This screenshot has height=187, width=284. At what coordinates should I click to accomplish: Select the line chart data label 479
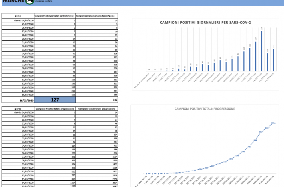237,156
